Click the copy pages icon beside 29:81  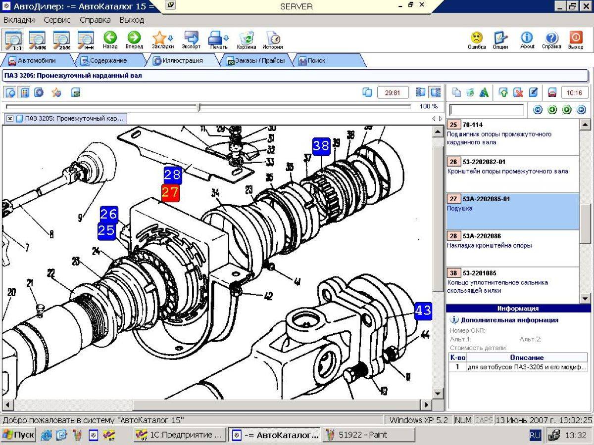367,92
